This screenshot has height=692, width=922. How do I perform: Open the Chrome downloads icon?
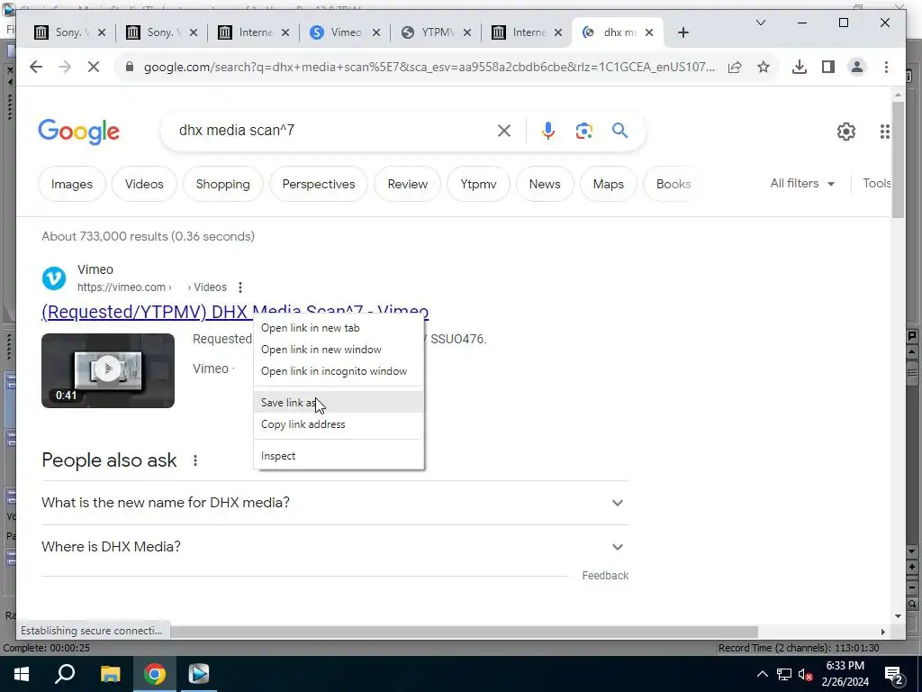coord(800,67)
